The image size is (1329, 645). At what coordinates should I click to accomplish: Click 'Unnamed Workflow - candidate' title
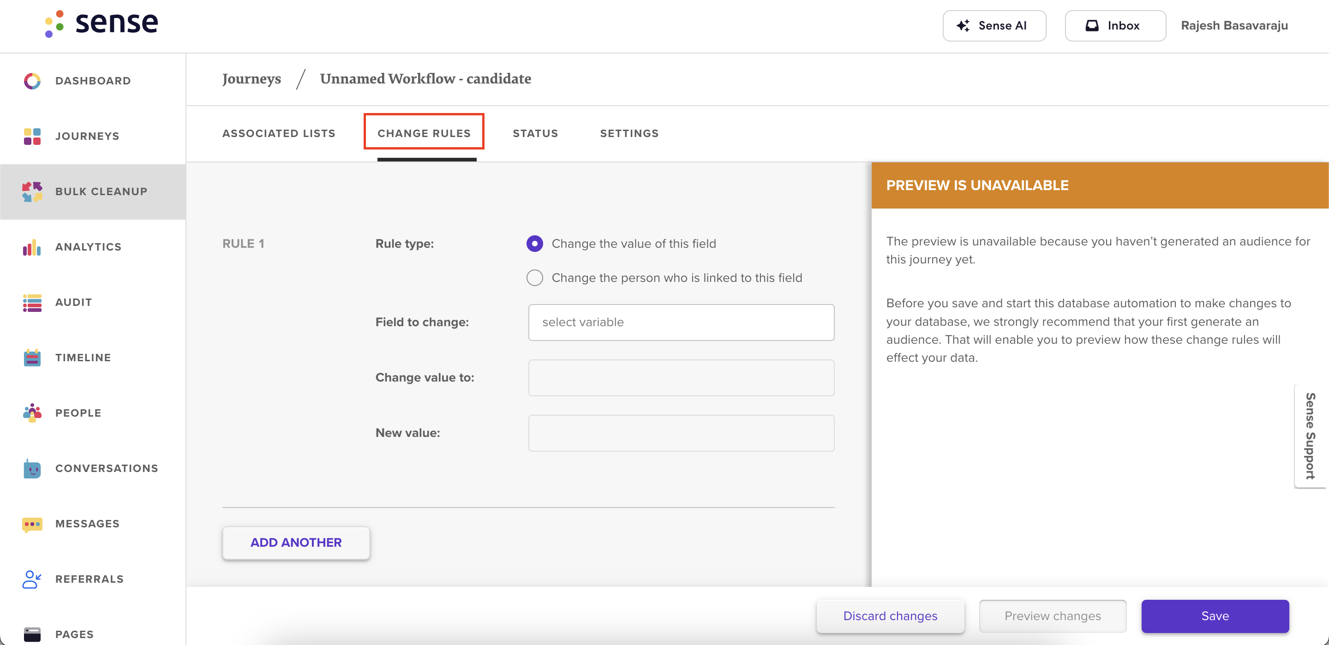[425, 79]
